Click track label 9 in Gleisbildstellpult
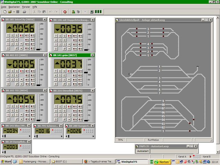 pyautogui.click(x=163, y=101)
